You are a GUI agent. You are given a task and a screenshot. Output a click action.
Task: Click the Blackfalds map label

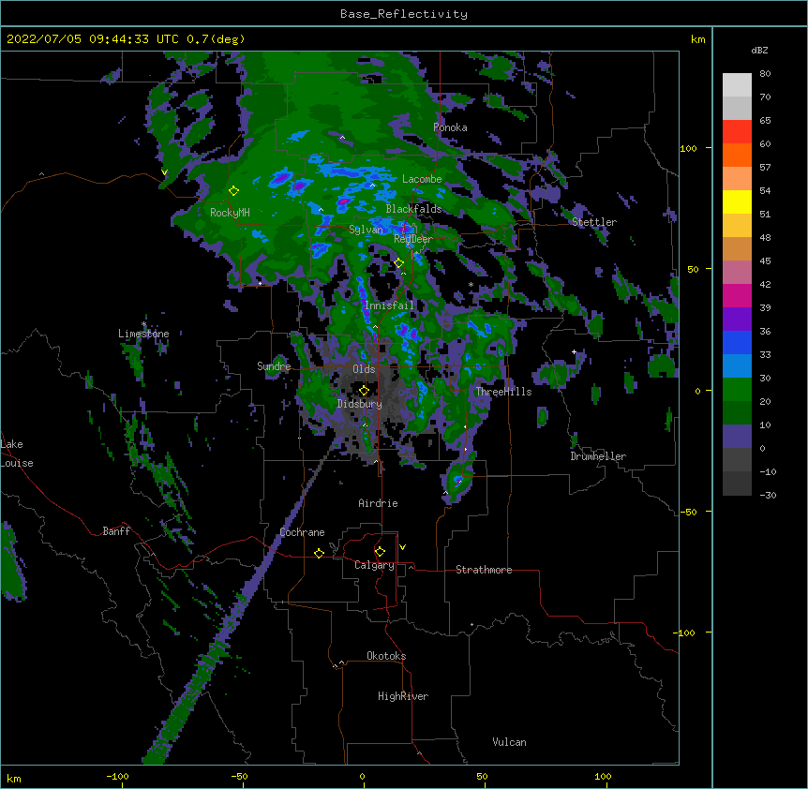click(413, 209)
